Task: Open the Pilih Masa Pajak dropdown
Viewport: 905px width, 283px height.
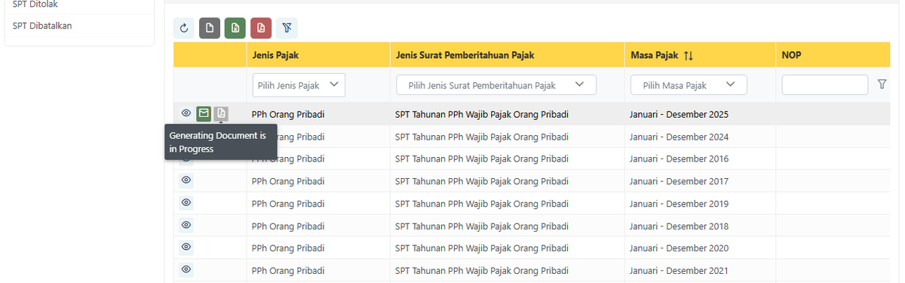Action: click(x=689, y=85)
